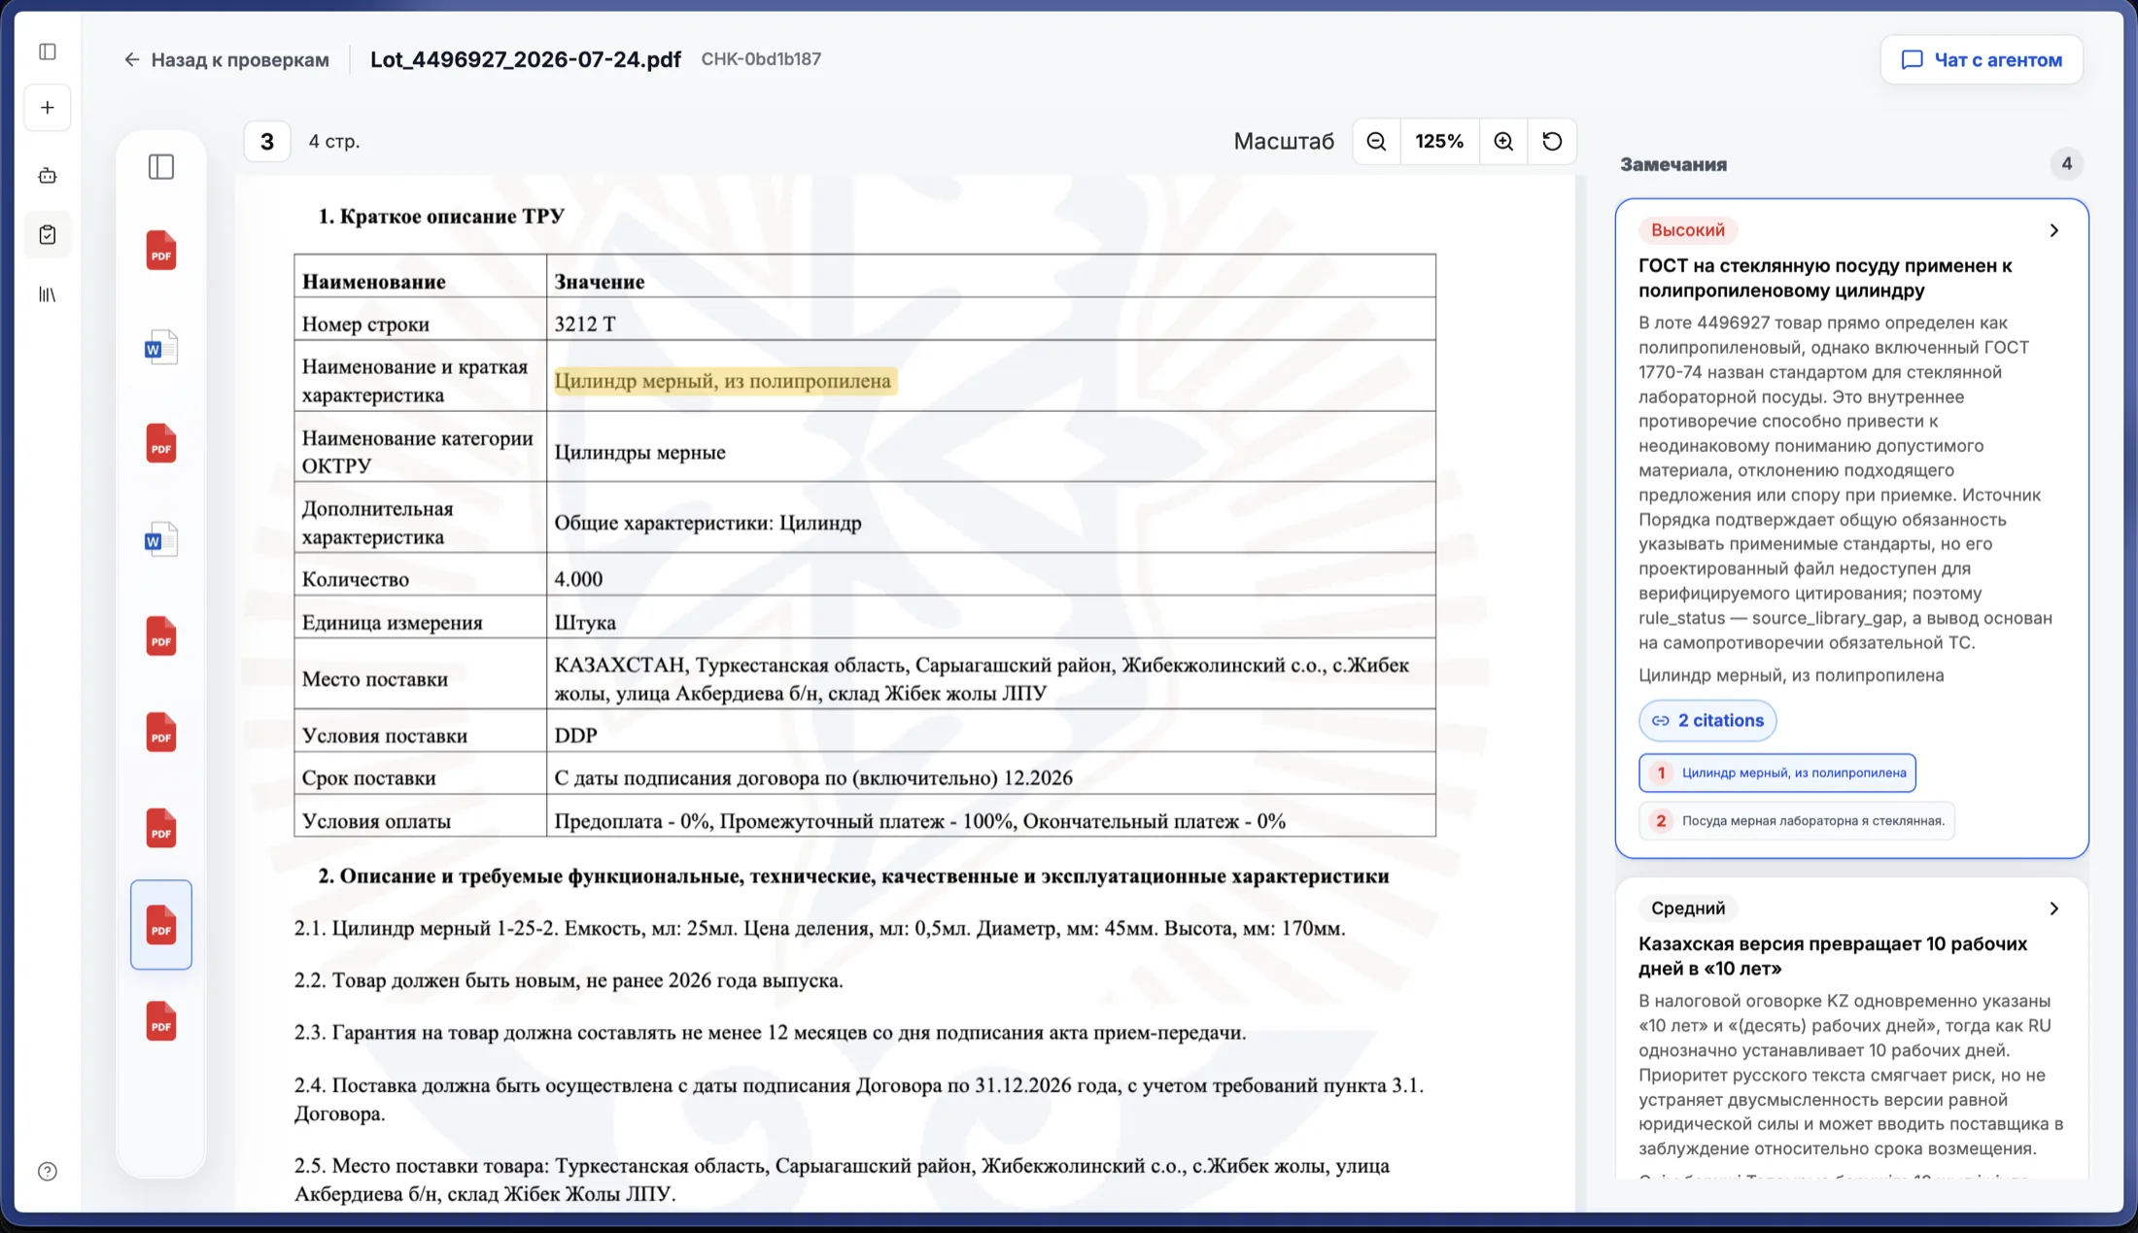2138x1233 pixels.
Task: Click the unit value Штука
Action: coord(585,623)
